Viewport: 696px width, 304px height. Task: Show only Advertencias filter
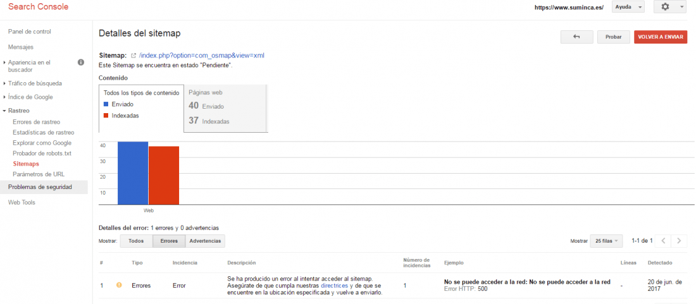click(x=205, y=241)
